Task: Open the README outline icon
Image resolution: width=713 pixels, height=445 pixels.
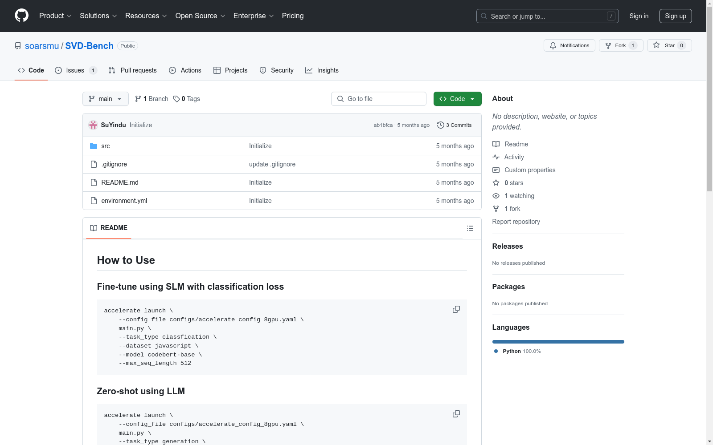Action: [470, 228]
